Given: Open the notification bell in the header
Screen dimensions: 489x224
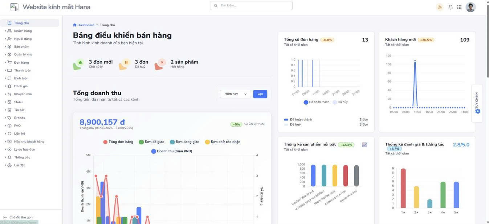Looking at the screenshot, I should (451, 7).
